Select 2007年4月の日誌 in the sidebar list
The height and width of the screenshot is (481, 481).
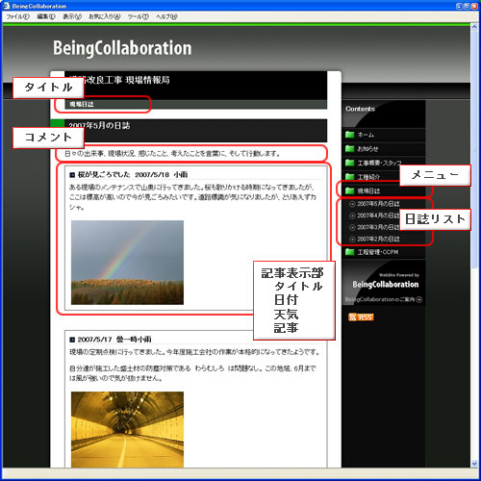(x=378, y=215)
